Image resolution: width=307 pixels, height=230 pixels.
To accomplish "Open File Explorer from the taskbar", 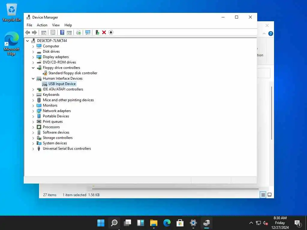I will (x=154, y=223).
